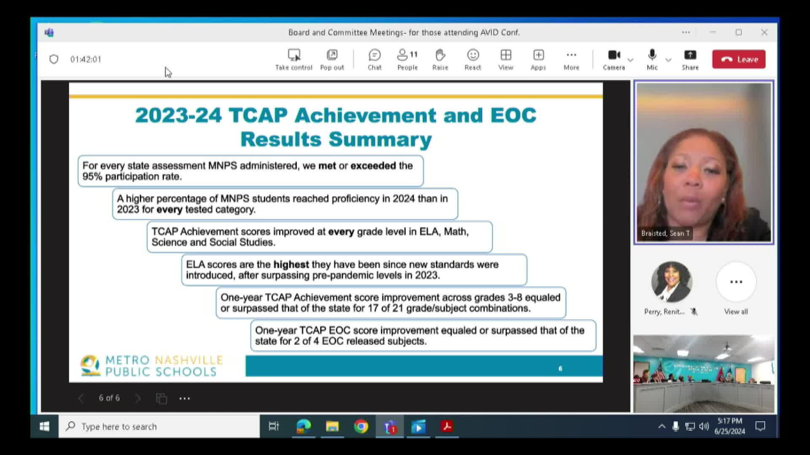Click the Take control icon
Viewport: 810px width, 455px height.
(294, 59)
